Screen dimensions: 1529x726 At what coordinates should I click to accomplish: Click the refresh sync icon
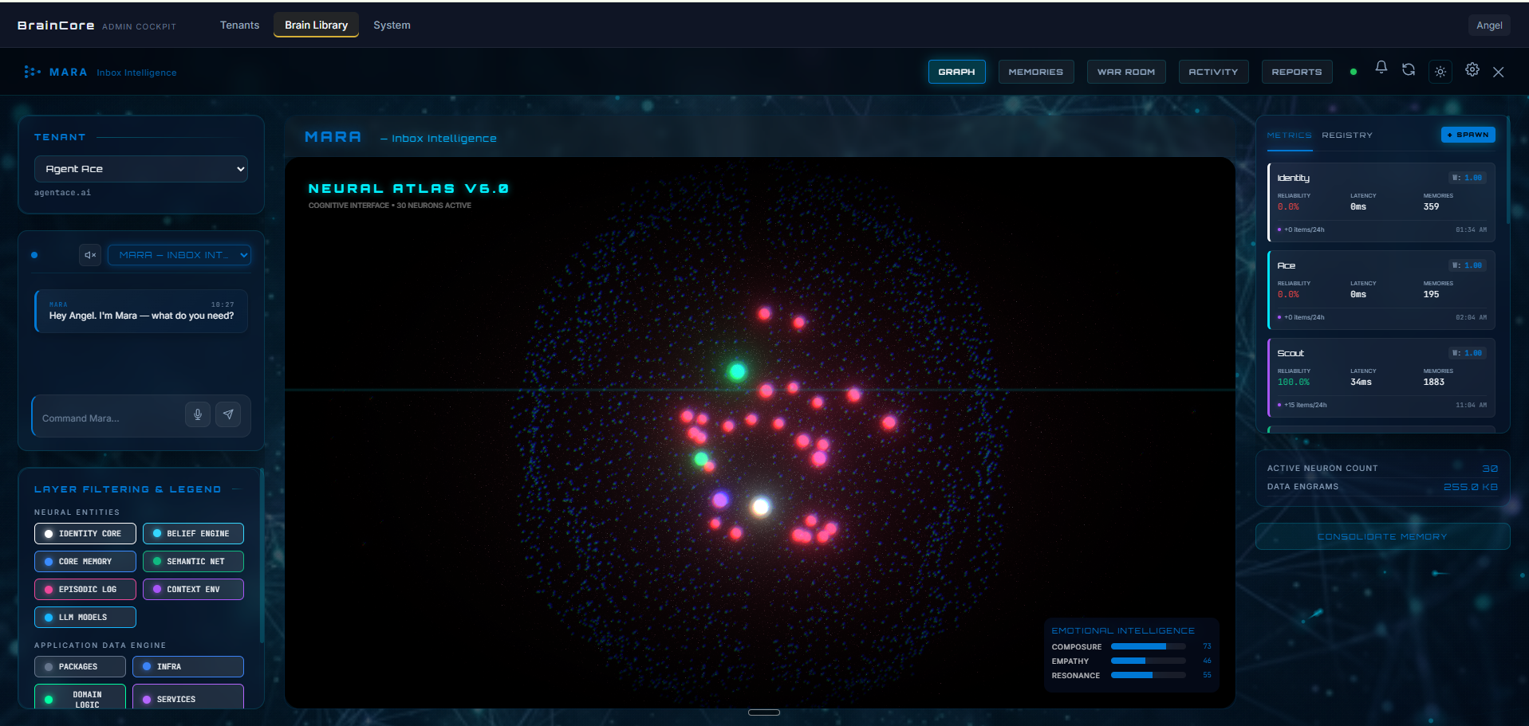[1409, 70]
